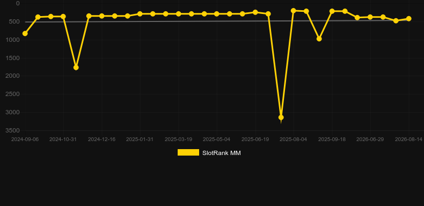Click the 1500 y-axis label

(12, 58)
